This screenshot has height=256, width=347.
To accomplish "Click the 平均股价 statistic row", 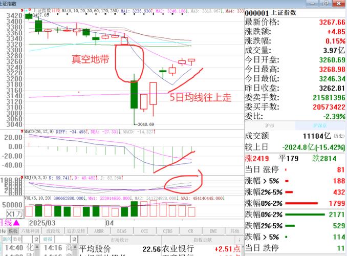I will (x=120, y=249).
